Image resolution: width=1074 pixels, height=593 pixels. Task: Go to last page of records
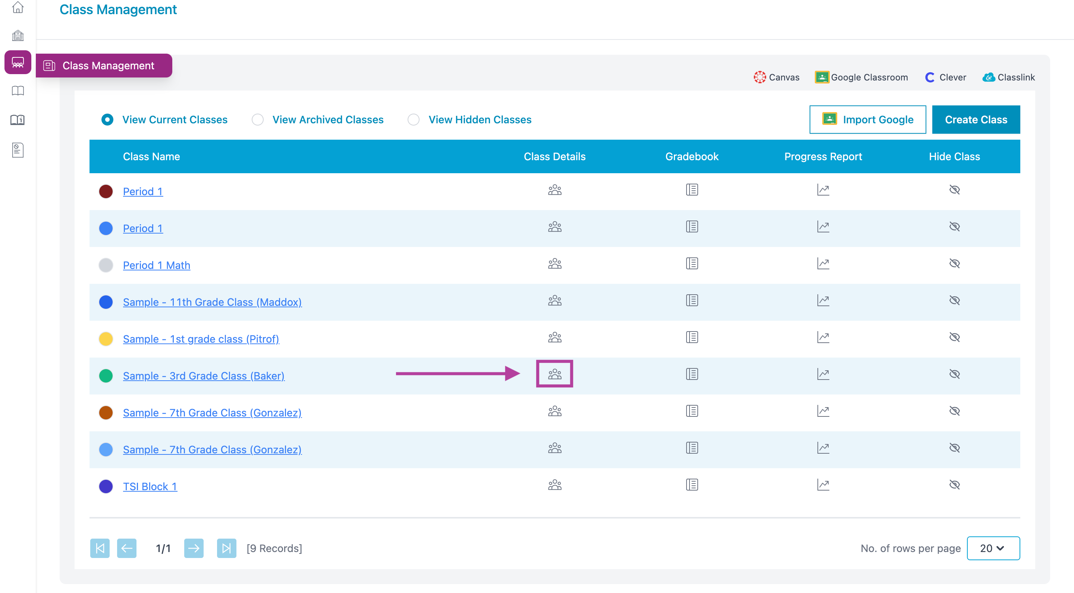226,548
